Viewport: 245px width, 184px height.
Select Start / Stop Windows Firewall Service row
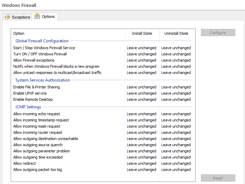point(102,48)
